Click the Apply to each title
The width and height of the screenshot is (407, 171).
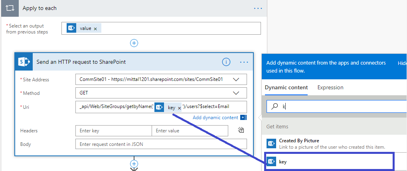pos(40,8)
